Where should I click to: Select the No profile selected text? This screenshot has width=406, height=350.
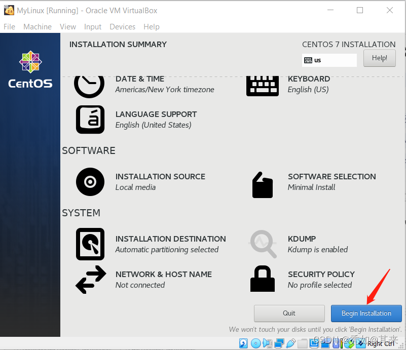320,285
